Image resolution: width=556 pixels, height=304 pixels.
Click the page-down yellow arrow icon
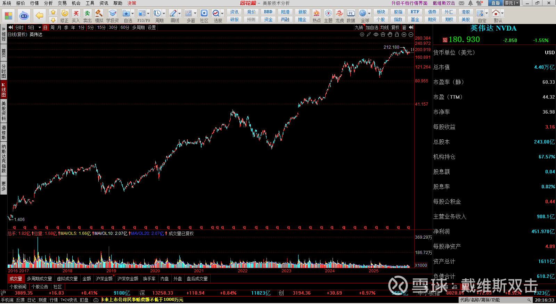pos(53,20)
